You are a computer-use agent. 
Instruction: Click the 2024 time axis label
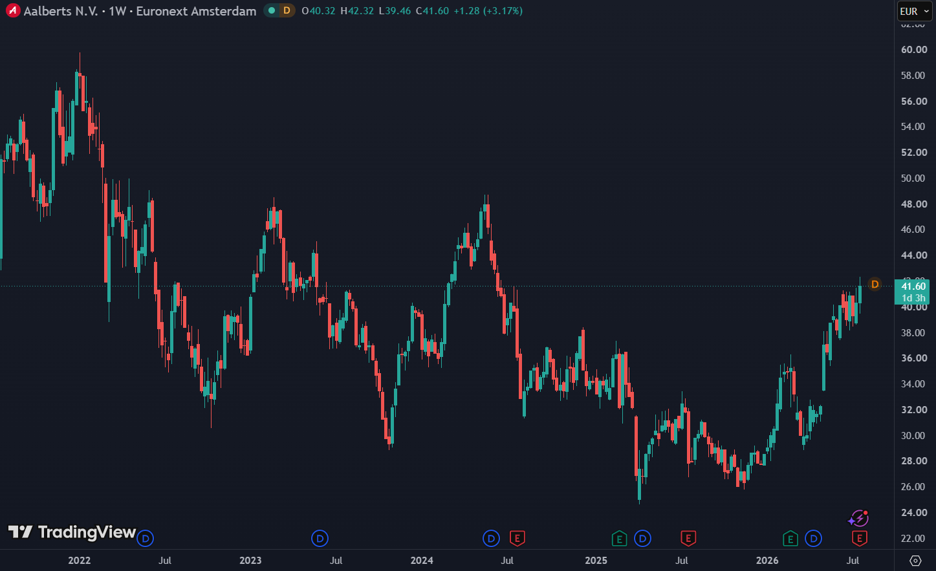point(422,561)
